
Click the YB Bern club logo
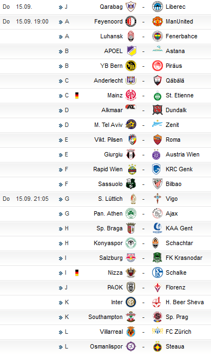tap(131, 66)
